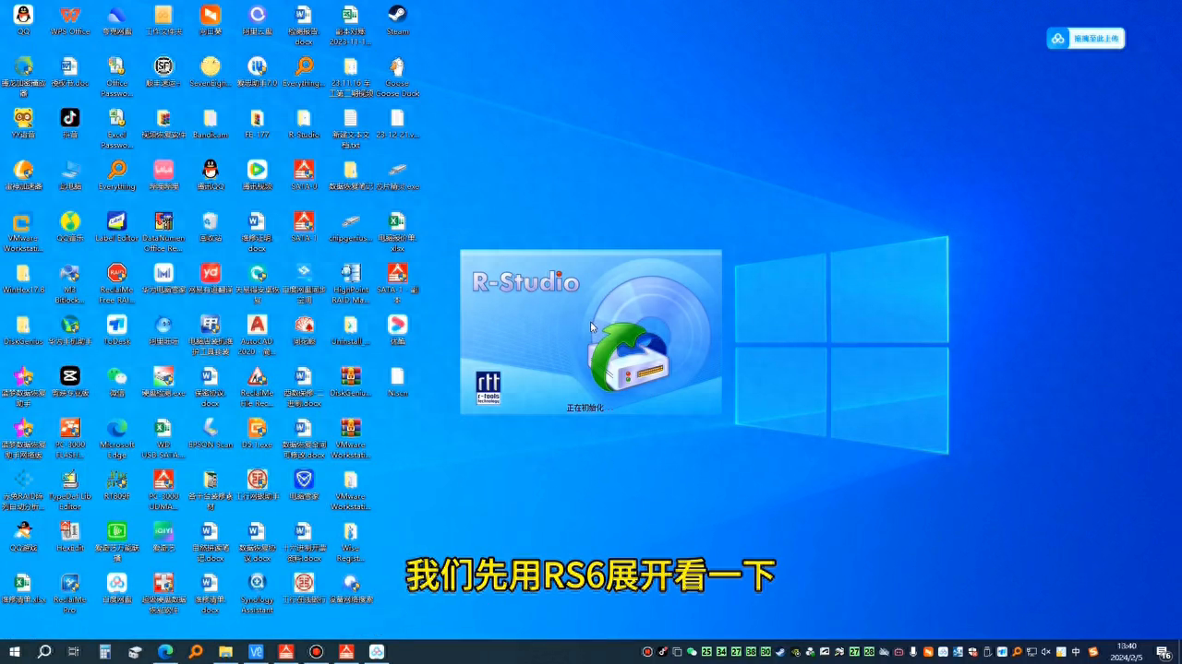Launch AutoCAD 2020 from the desktop
Viewport: 1182px width, 664px height.
[x=257, y=326]
